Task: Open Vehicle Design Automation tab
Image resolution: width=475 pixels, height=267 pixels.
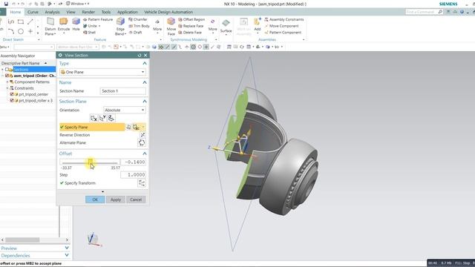Action: (168, 12)
